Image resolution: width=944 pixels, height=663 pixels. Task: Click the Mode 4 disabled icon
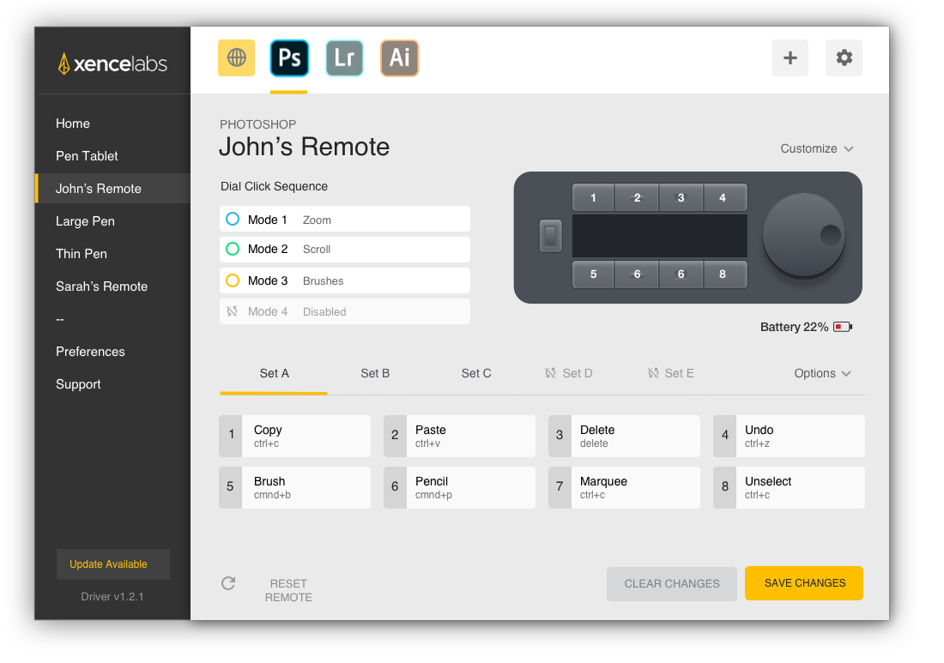click(232, 311)
